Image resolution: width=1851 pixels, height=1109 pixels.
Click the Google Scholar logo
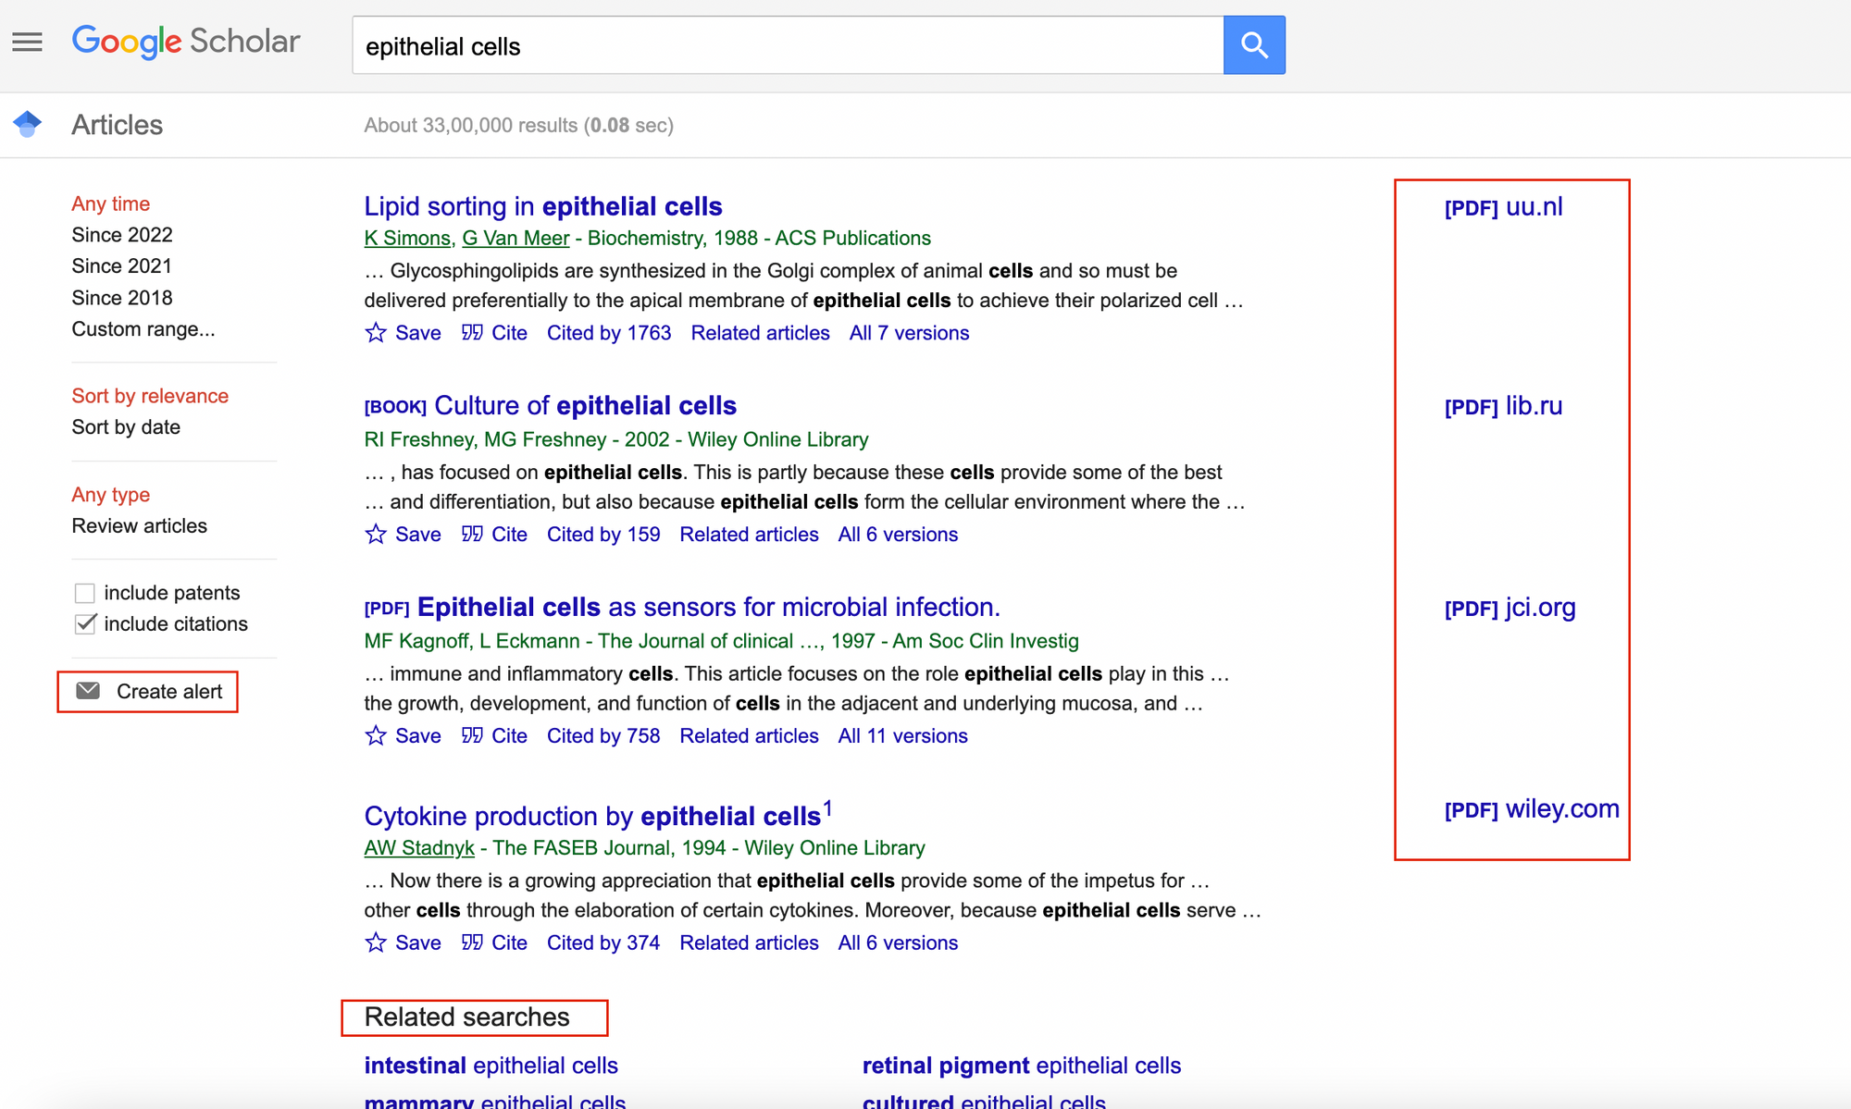186,42
